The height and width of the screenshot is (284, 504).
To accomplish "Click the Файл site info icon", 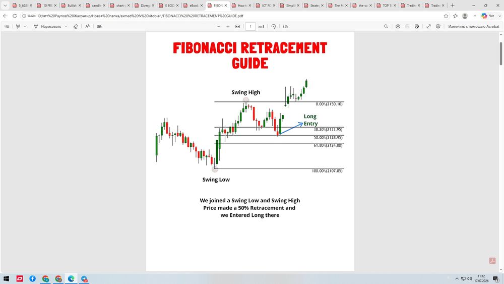I will [x=29, y=16].
